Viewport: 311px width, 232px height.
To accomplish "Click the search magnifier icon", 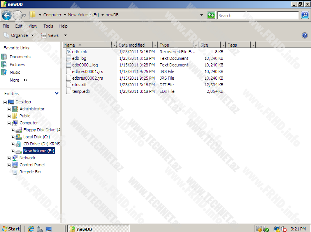I will (x=305, y=15).
